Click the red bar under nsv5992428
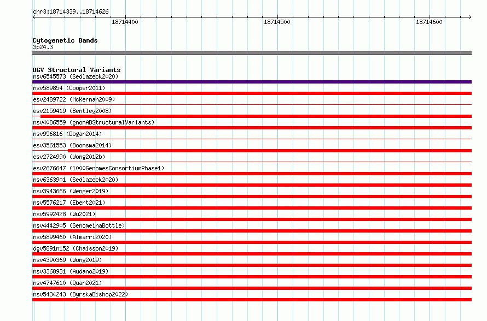The width and height of the screenshot is (487, 321). tap(252, 219)
